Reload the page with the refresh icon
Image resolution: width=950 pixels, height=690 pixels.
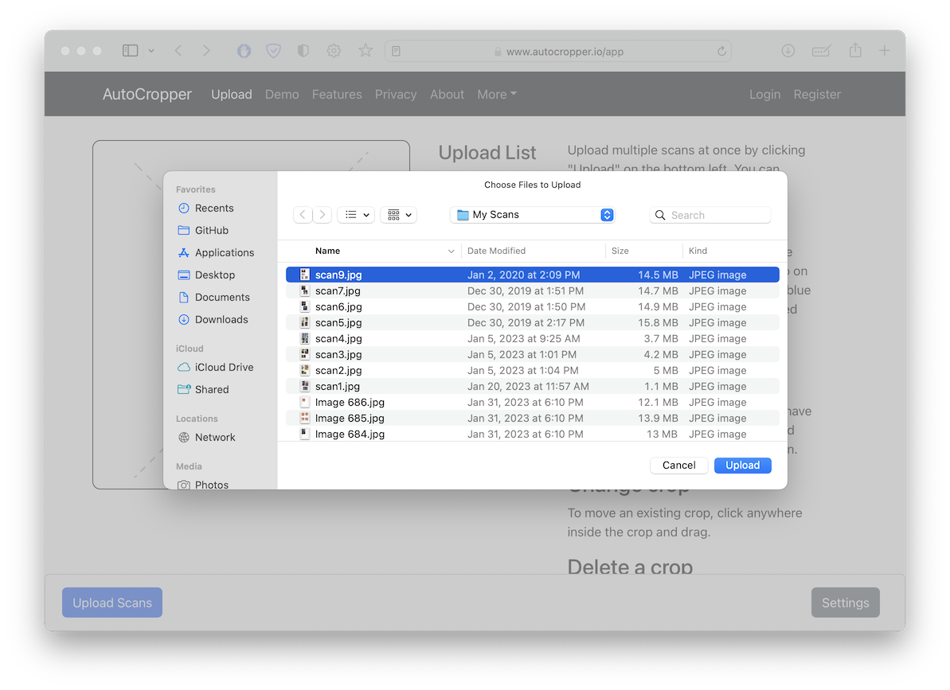tap(721, 52)
